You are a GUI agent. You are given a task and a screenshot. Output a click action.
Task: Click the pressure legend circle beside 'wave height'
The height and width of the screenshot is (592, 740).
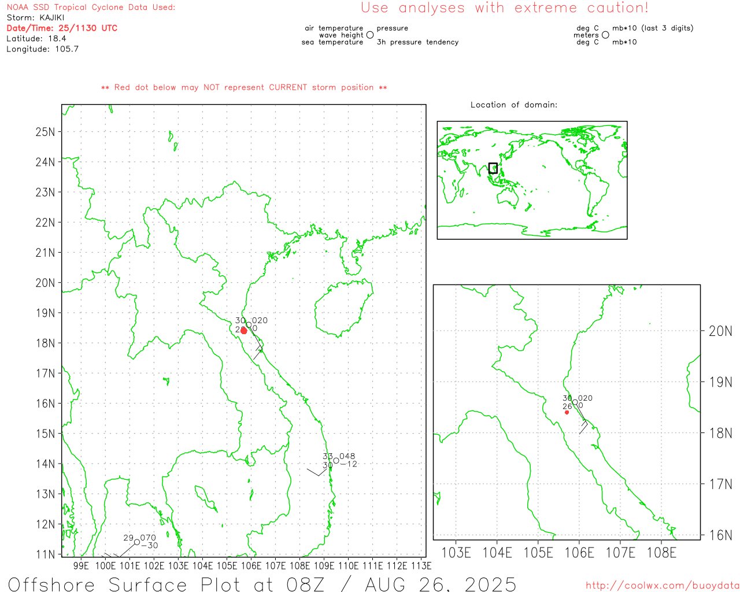pos(370,35)
